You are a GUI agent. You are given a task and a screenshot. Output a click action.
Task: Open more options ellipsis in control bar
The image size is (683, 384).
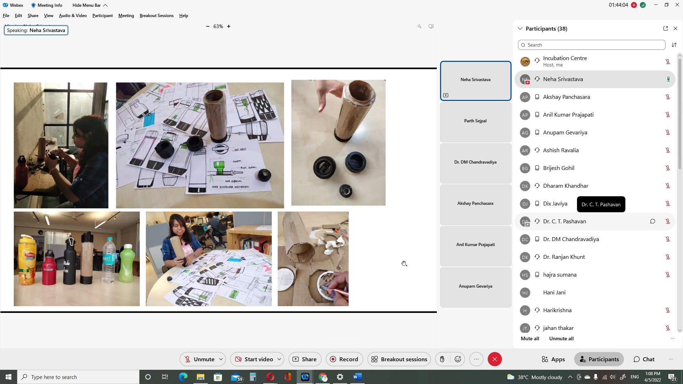[x=476, y=359]
